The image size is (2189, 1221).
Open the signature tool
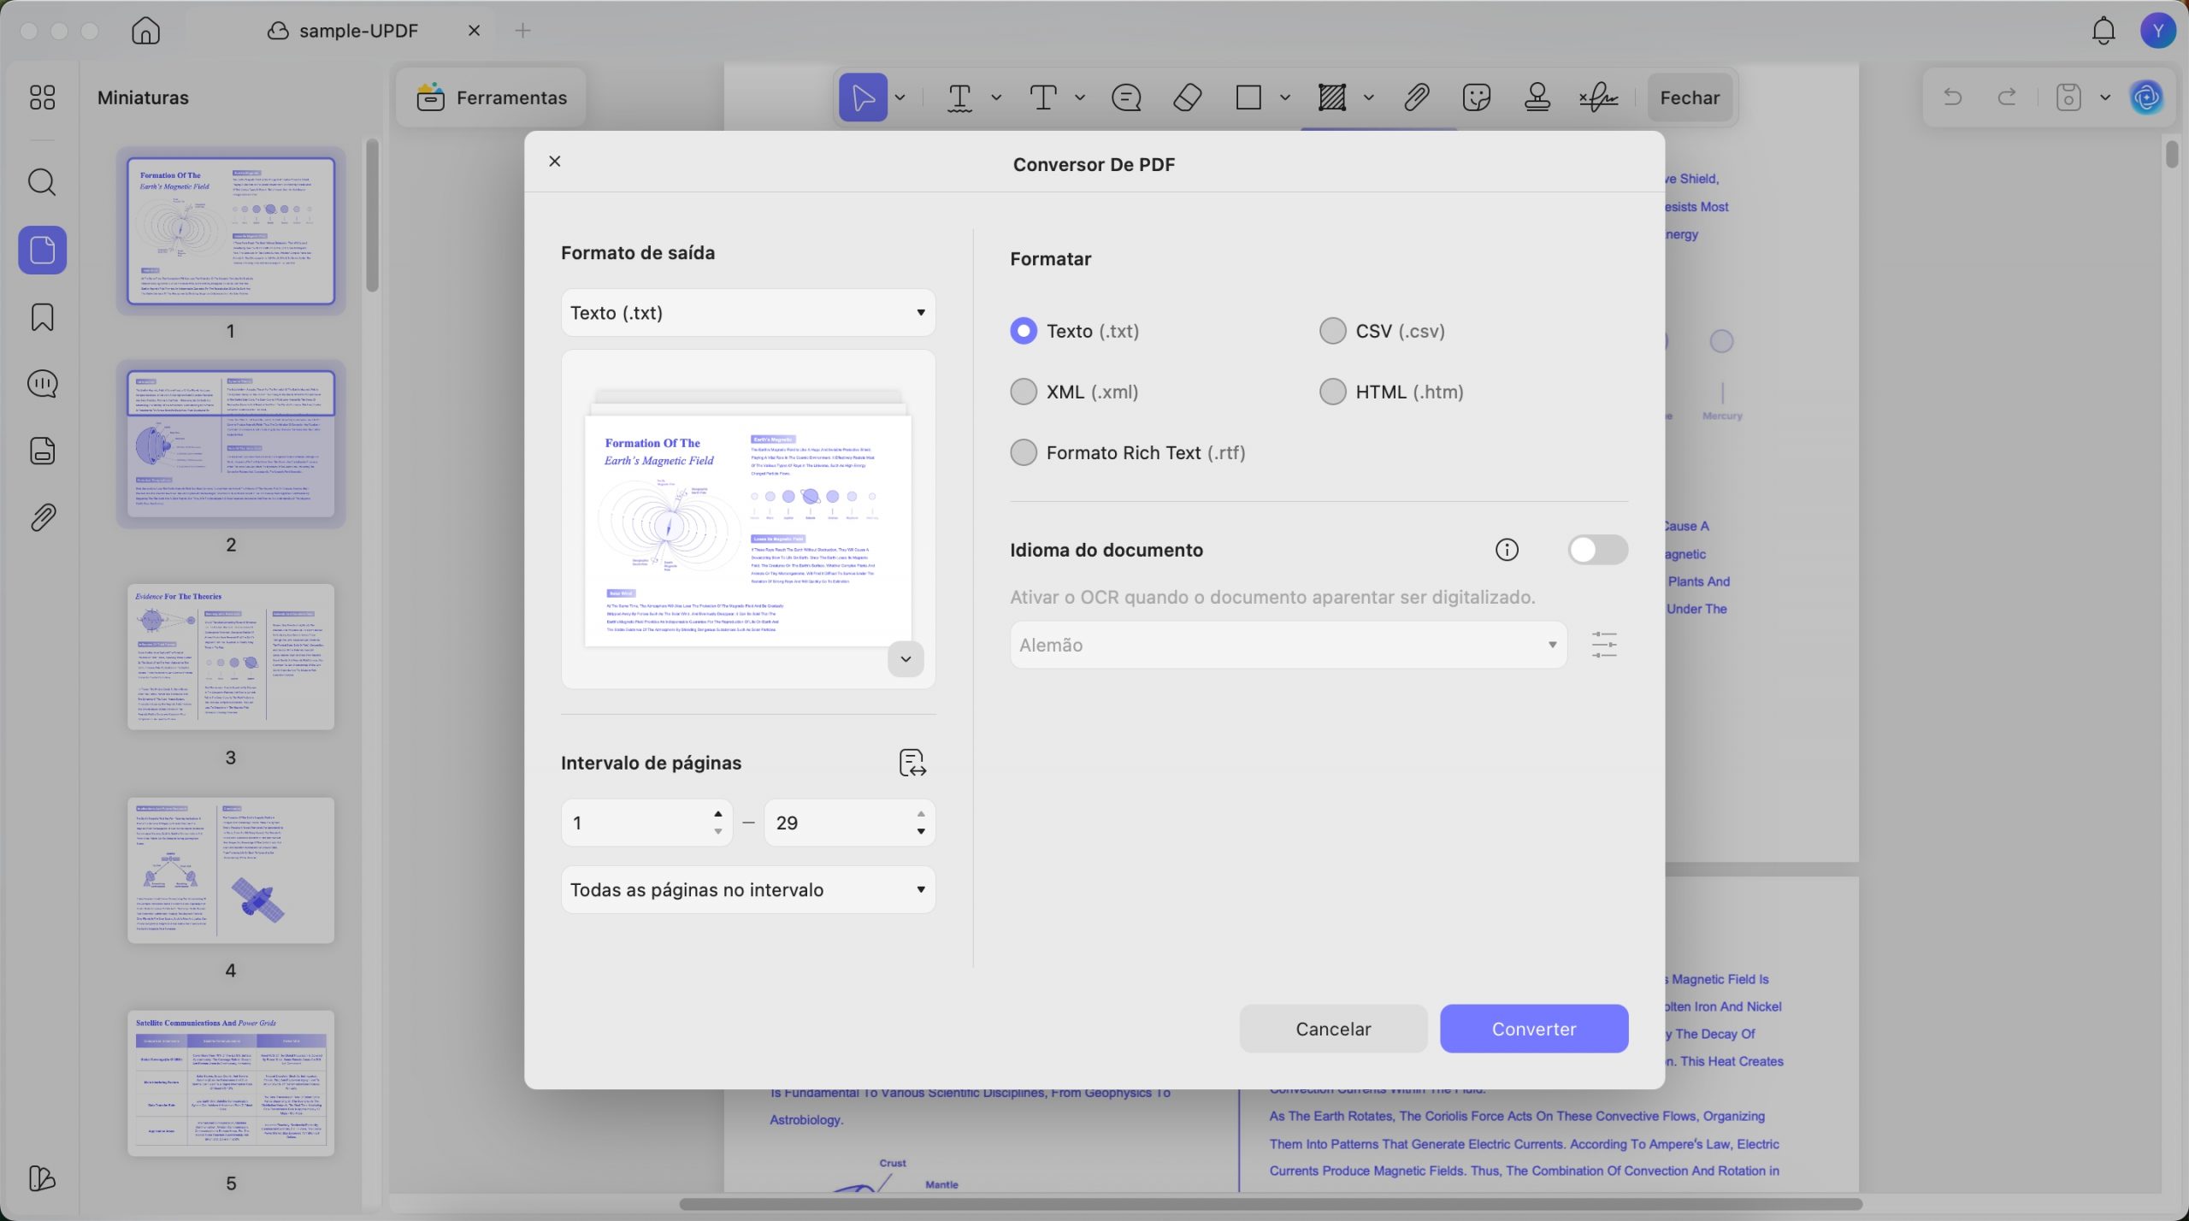coord(1598,97)
